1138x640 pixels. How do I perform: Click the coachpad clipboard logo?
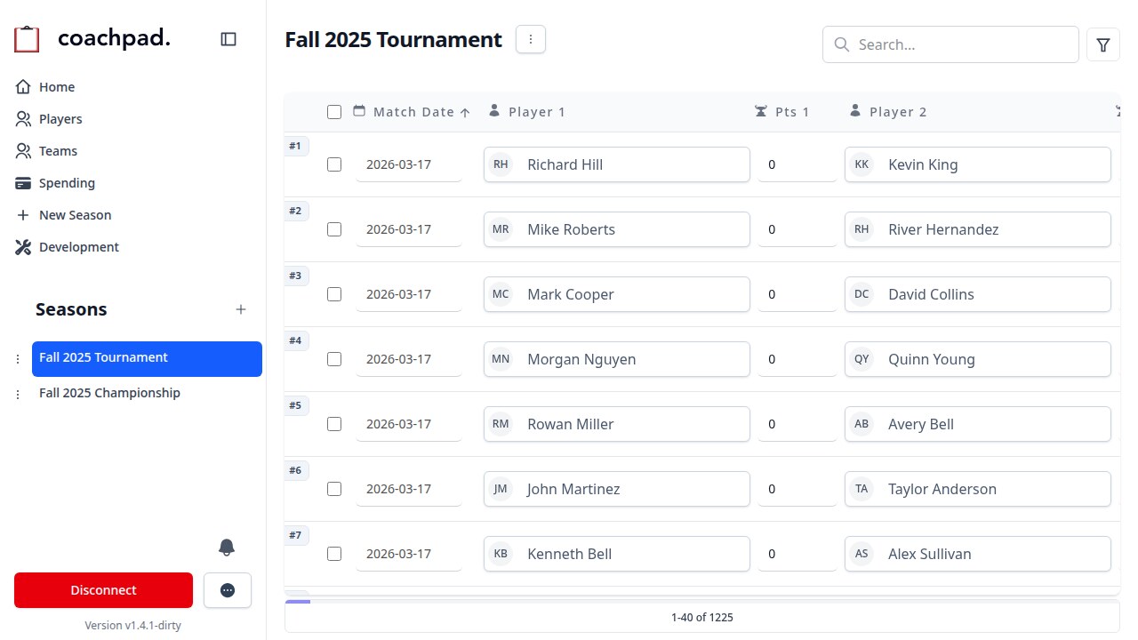(x=26, y=38)
